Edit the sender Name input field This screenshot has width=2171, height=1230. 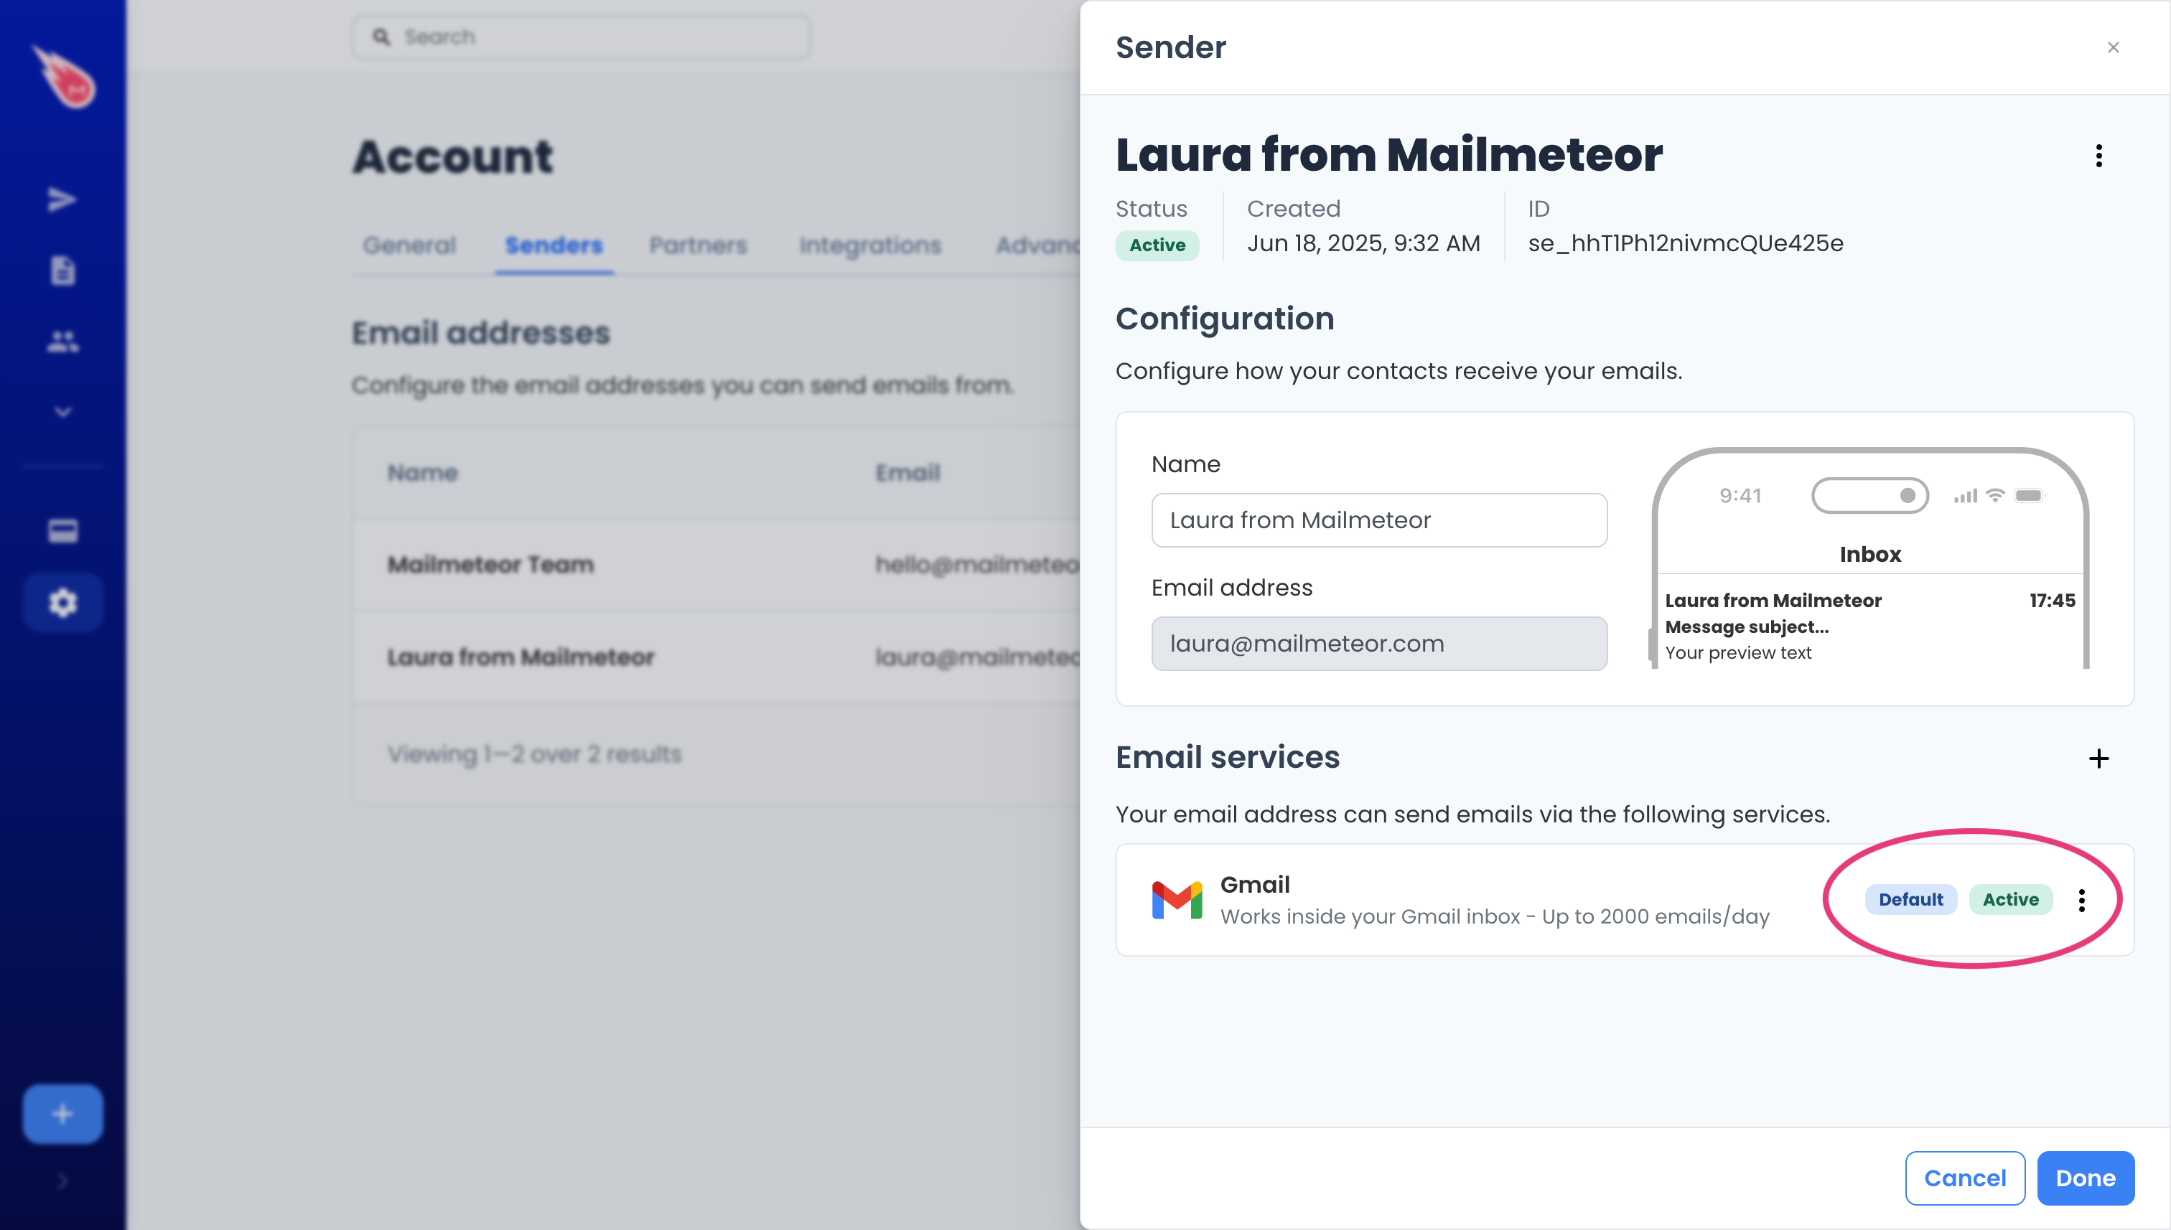coord(1379,520)
